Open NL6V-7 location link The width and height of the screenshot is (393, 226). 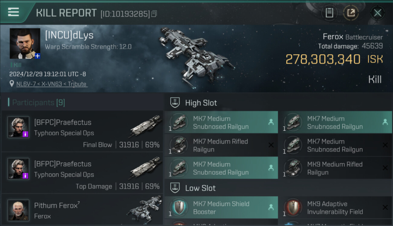pyautogui.click(x=52, y=84)
